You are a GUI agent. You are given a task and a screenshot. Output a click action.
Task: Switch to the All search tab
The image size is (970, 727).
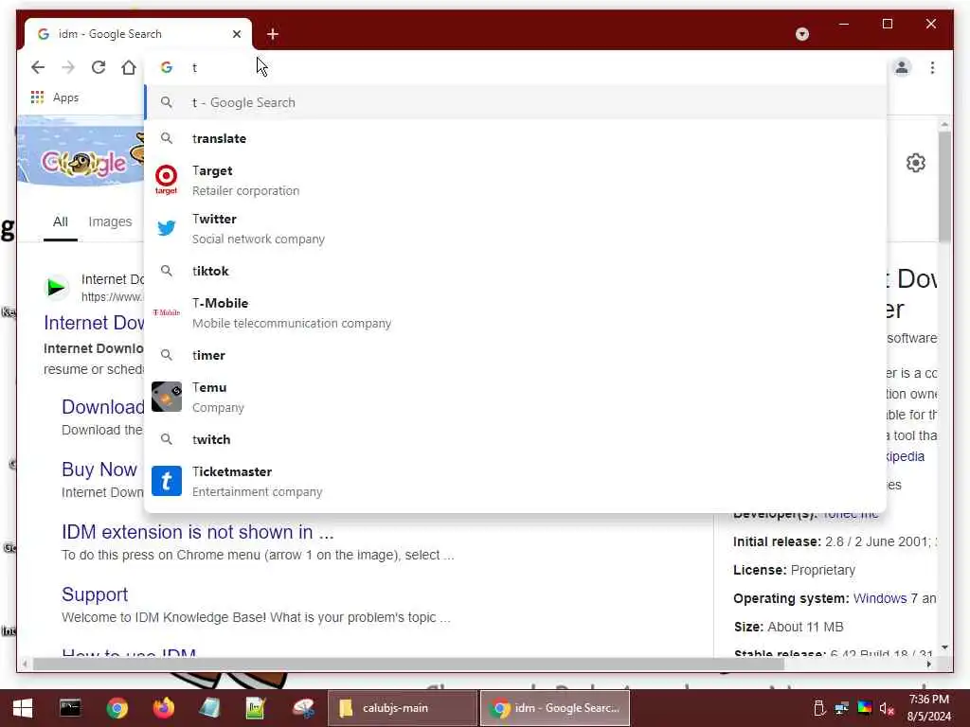(60, 222)
